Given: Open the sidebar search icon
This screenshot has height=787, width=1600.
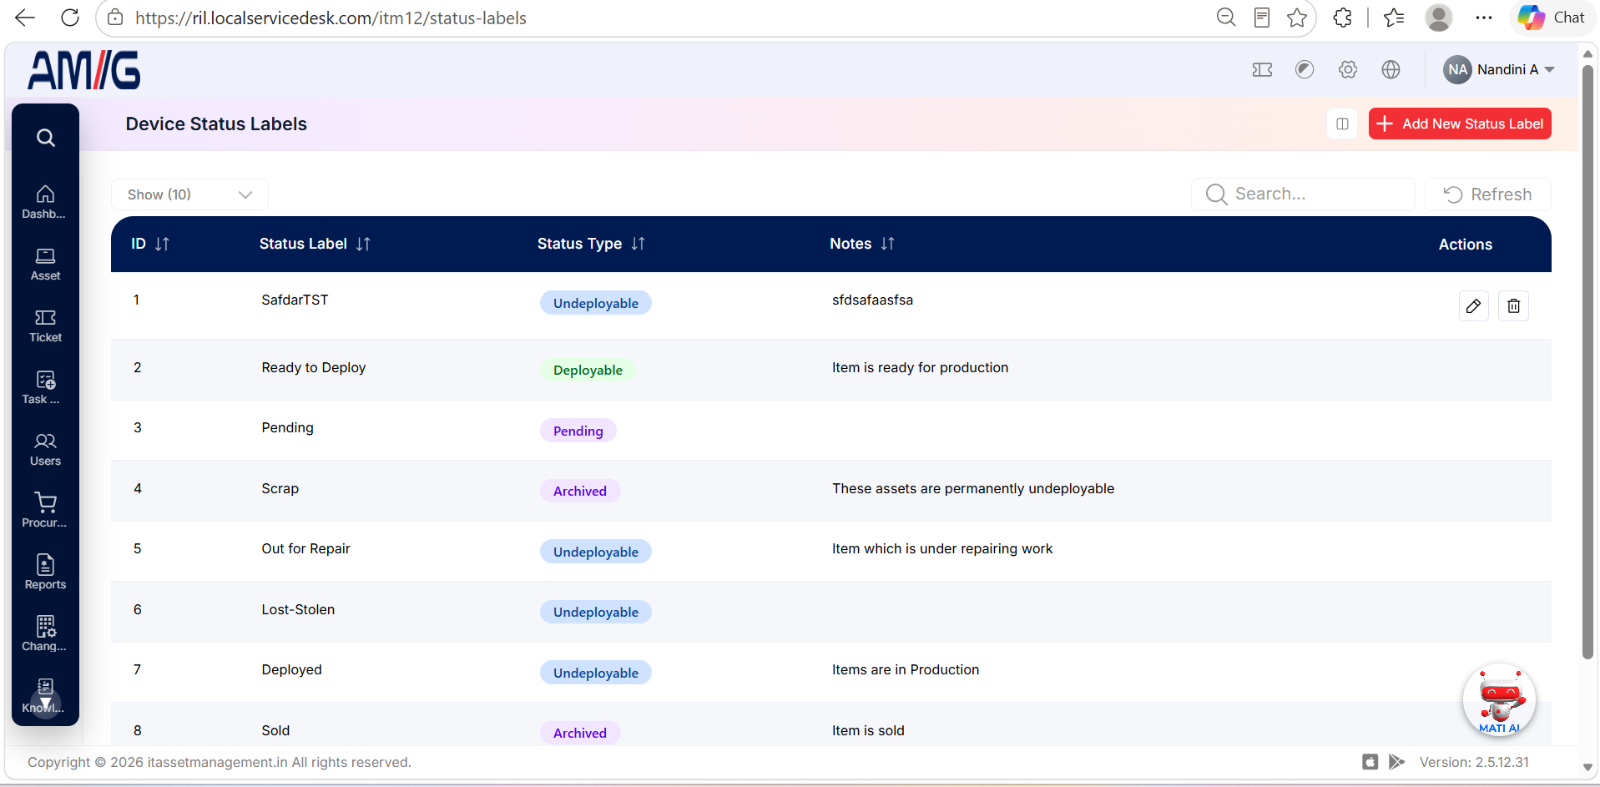Looking at the screenshot, I should click(46, 138).
